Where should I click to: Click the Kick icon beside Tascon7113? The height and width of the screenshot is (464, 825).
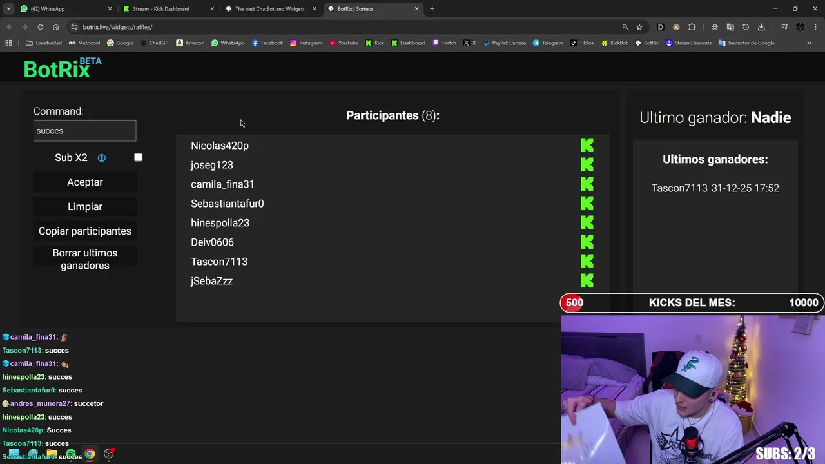[x=587, y=262]
